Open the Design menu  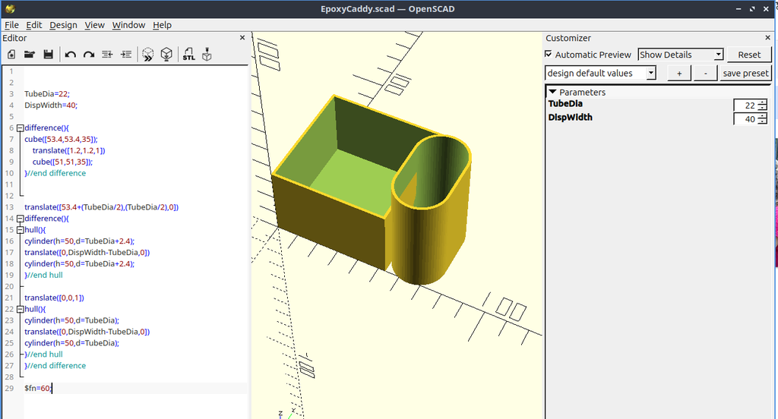pos(63,25)
